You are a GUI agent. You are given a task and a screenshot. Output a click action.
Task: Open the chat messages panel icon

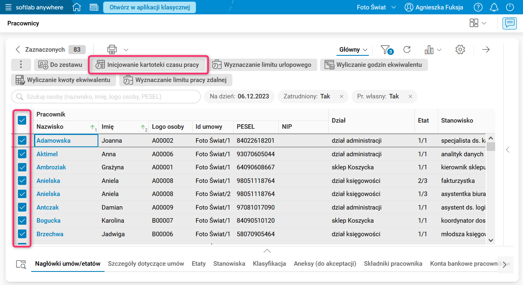coord(509,23)
